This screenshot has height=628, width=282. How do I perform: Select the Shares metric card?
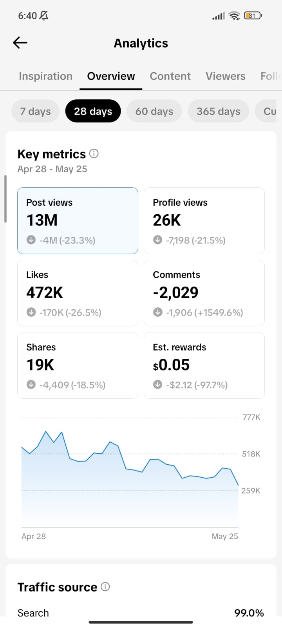tap(78, 365)
